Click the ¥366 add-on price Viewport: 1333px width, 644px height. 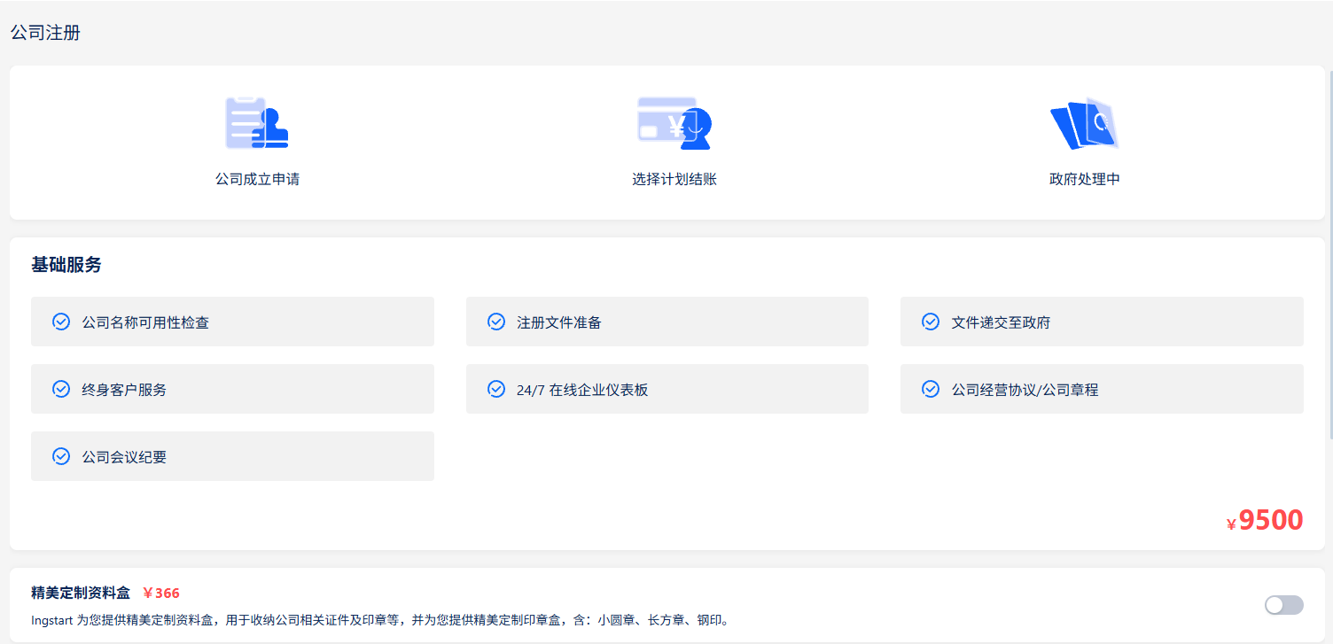click(161, 594)
